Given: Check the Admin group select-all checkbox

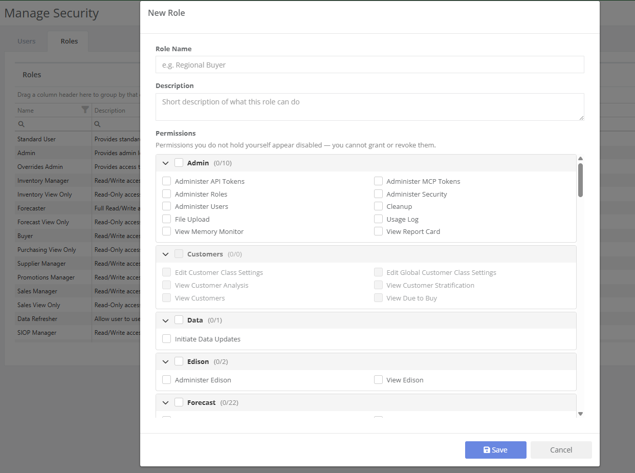Looking at the screenshot, I should point(179,163).
